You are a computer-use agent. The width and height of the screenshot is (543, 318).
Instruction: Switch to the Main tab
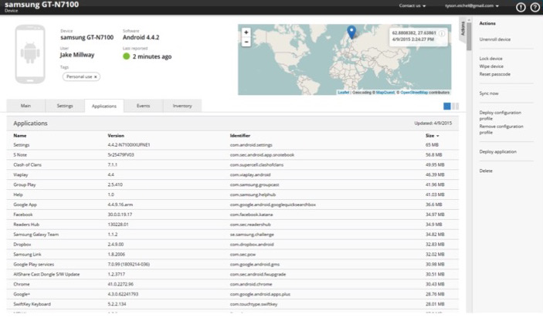tap(25, 106)
